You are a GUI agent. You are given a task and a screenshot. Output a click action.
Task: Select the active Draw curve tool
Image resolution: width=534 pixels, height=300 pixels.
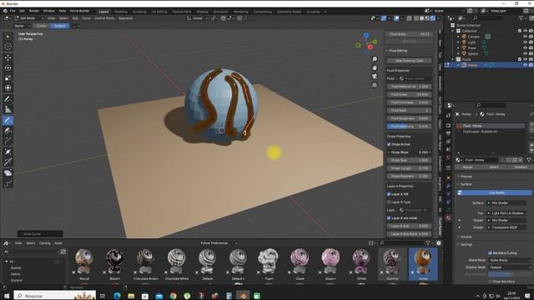8,120
